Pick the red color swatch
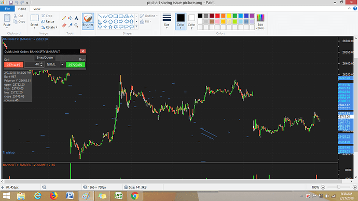Image resolution: width=358 pixels, height=201 pixels. [217, 16]
